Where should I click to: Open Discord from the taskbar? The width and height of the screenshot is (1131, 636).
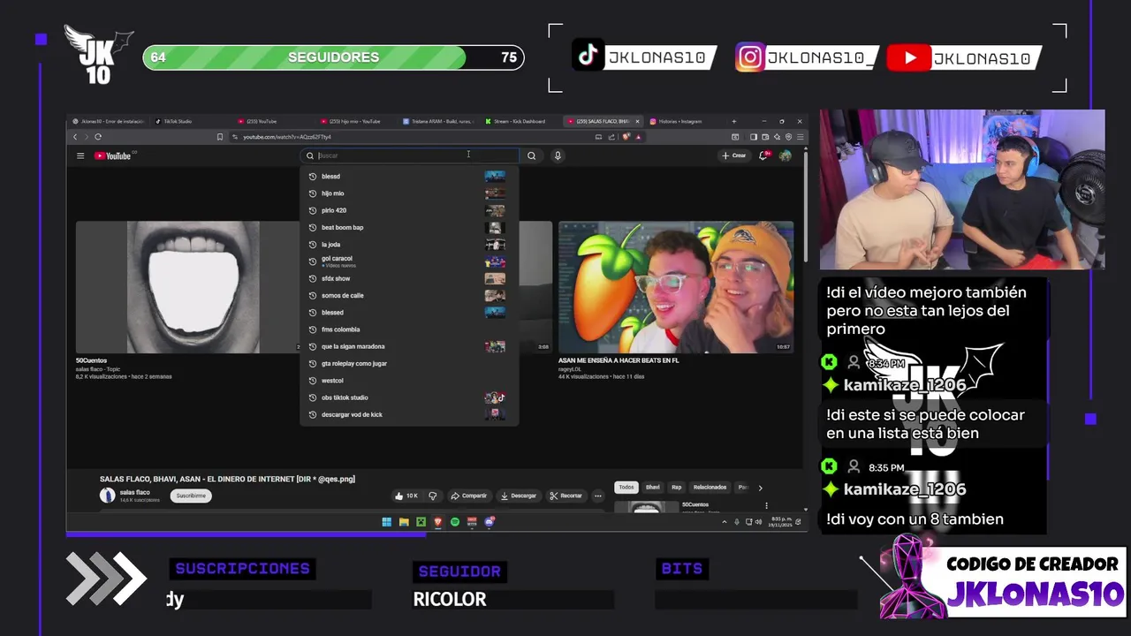[489, 522]
